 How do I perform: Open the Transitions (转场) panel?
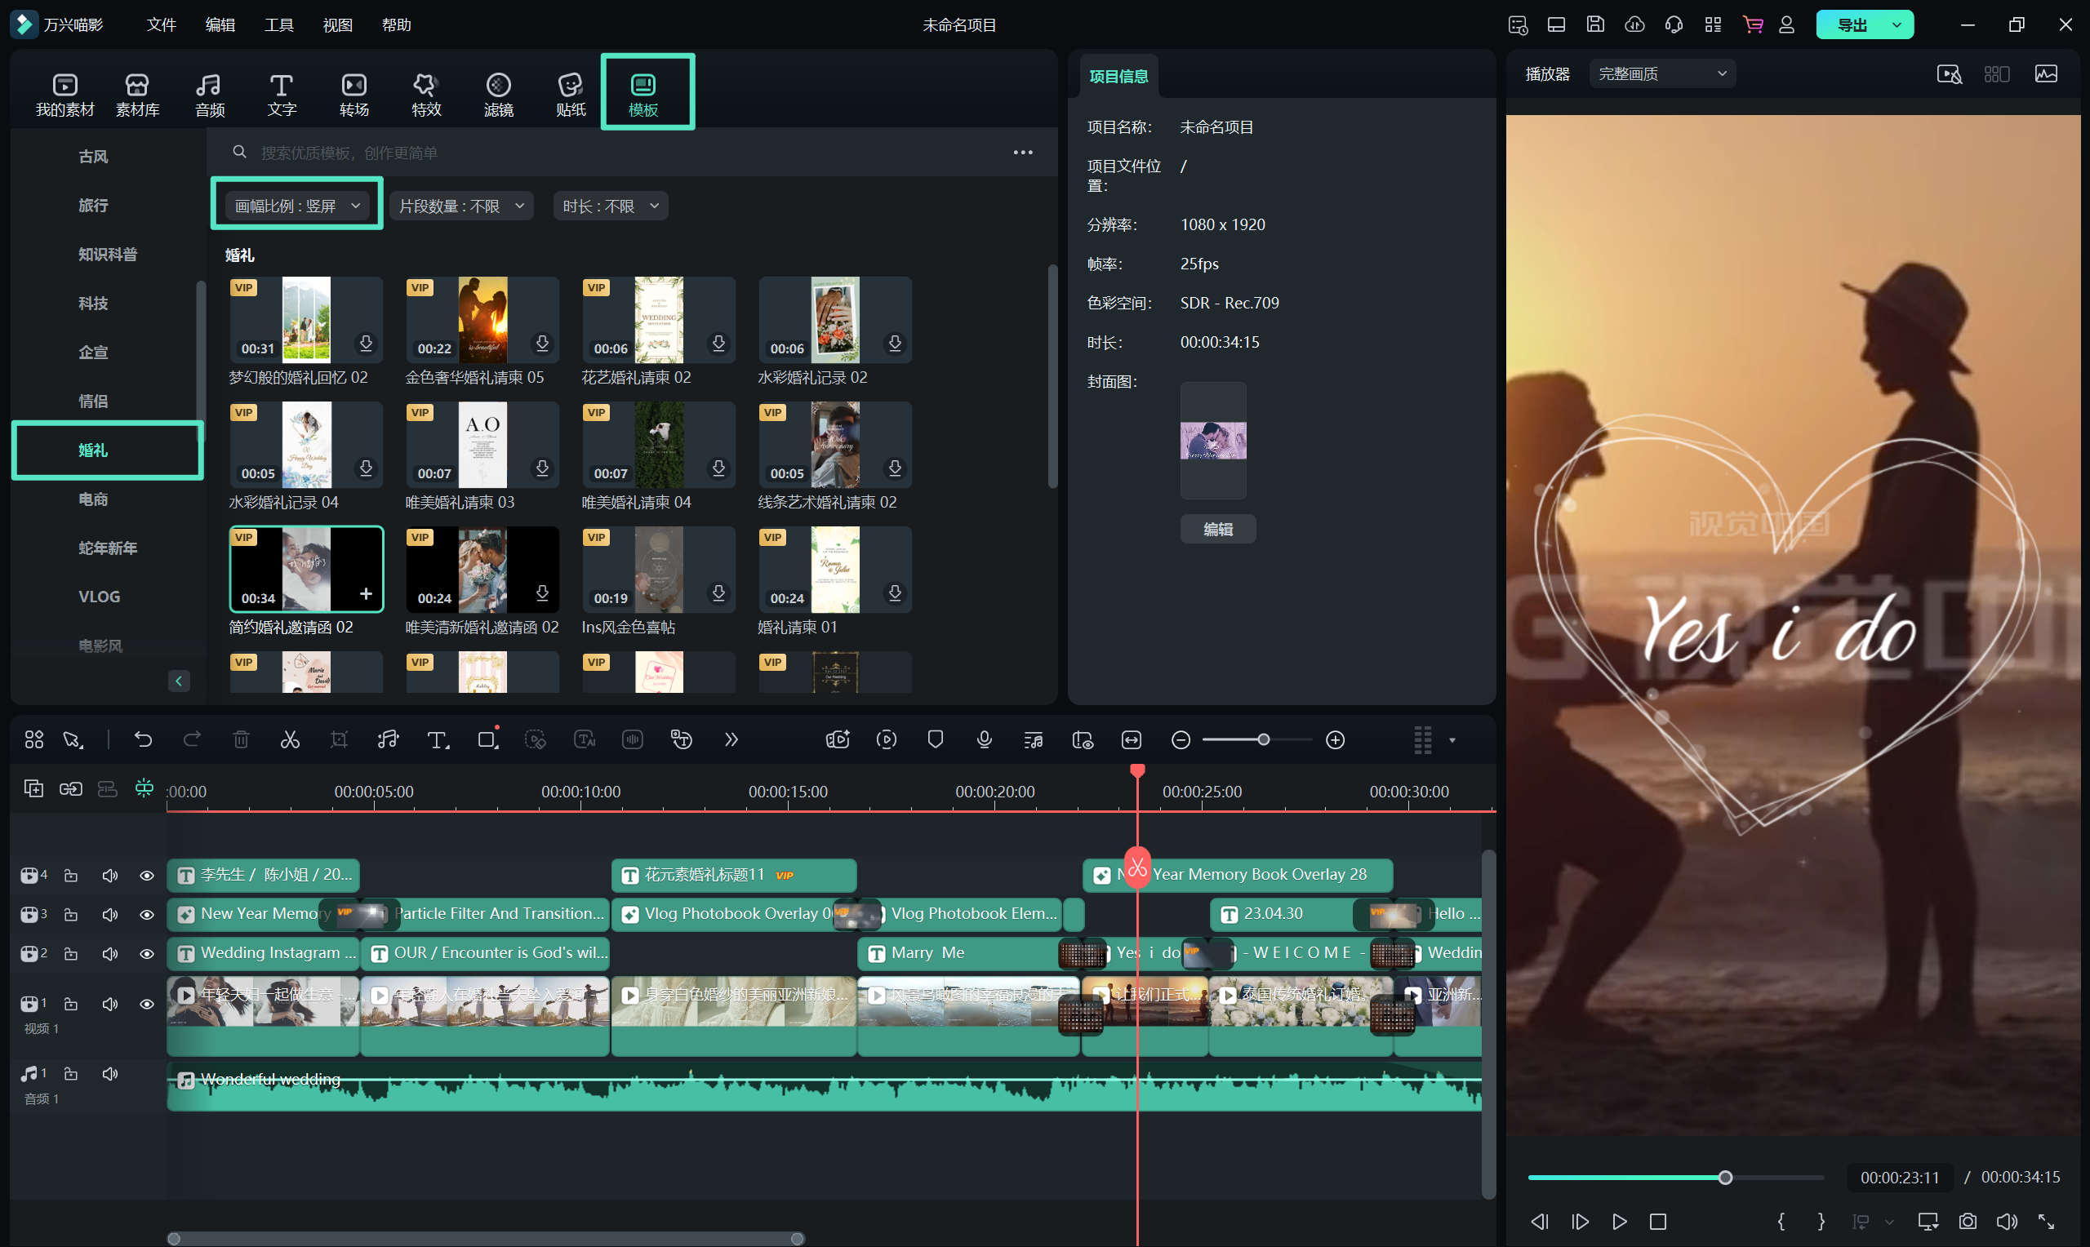[x=354, y=94]
